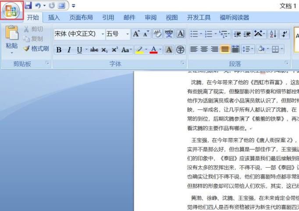The height and width of the screenshot is (211, 299).
Task: Click the 粘贴 paste icon
Action: tap(12, 33)
